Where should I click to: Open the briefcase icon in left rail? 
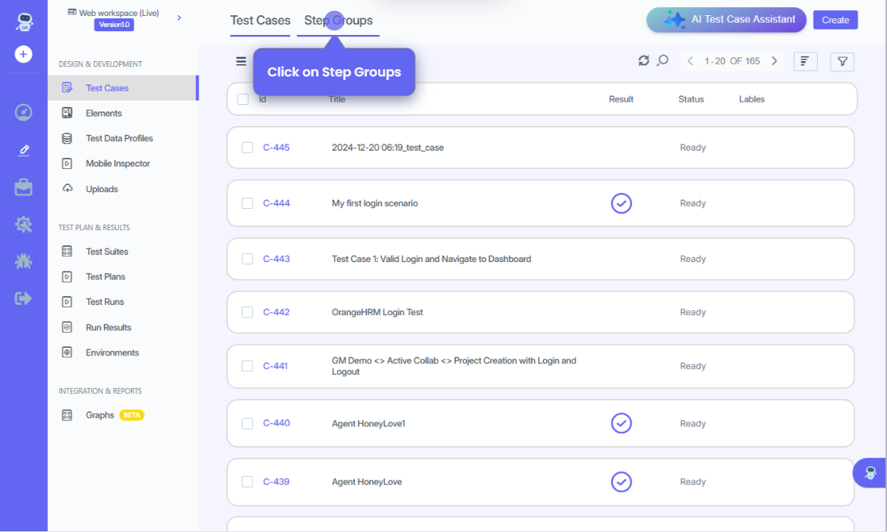tap(23, 187)
